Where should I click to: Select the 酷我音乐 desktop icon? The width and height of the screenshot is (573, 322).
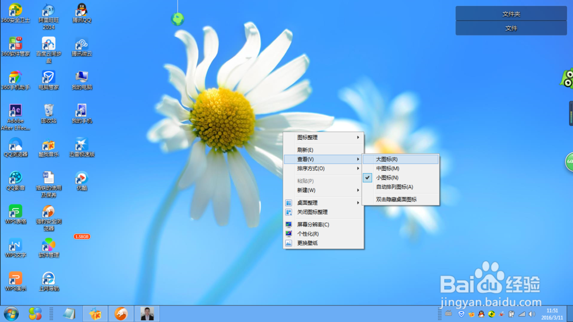tap(49, 148)
